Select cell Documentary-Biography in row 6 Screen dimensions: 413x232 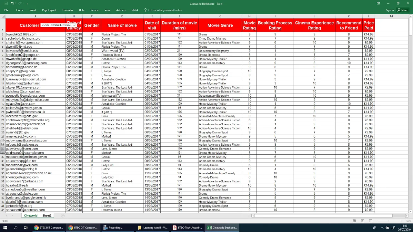point(220,51)
